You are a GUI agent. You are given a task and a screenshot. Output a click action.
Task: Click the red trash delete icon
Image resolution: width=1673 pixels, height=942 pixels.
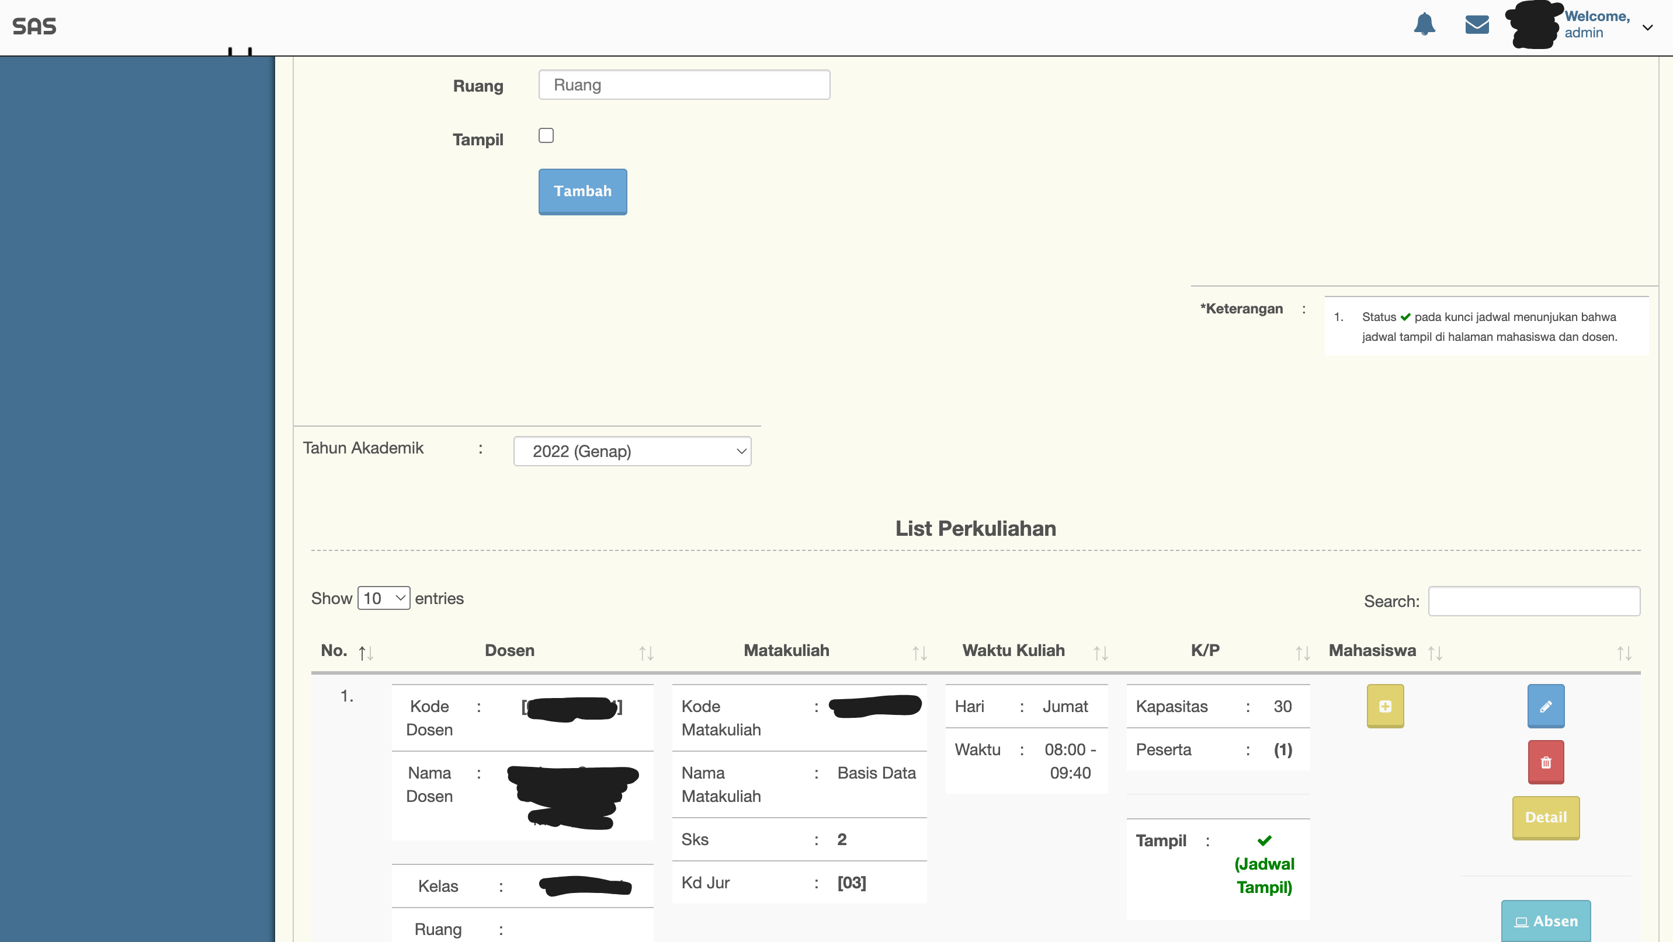pos(1546,762)
